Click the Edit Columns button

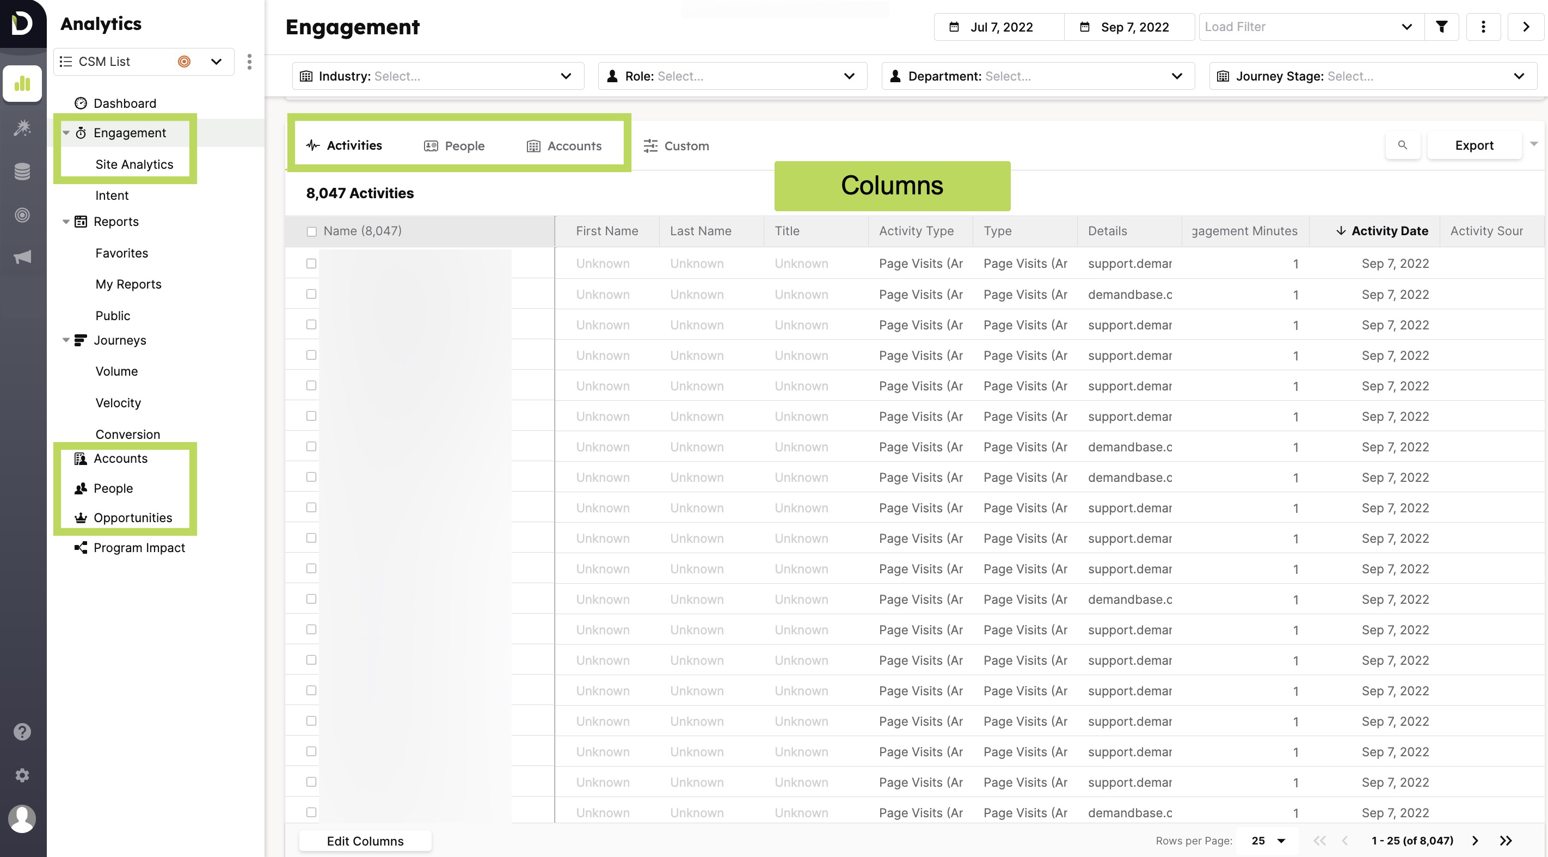[x=365, y=840]
